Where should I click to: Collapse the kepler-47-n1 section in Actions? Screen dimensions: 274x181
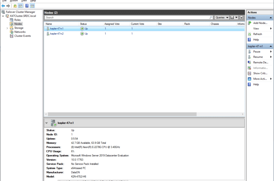[271, 46]
